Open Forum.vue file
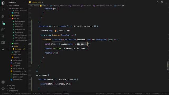Screen dimensions: 169x95 (19, 24)
